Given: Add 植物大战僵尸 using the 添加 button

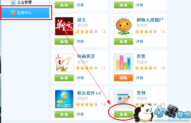Looking at the screenshot, I should pyautogui.click(x=124, y=41).
